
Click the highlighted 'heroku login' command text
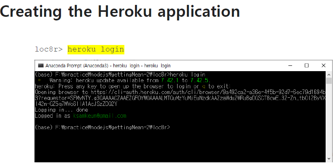coord(96,49)
